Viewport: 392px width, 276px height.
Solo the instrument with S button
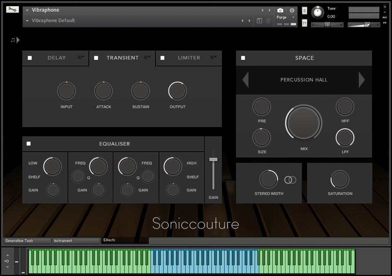tap(304, 10)
